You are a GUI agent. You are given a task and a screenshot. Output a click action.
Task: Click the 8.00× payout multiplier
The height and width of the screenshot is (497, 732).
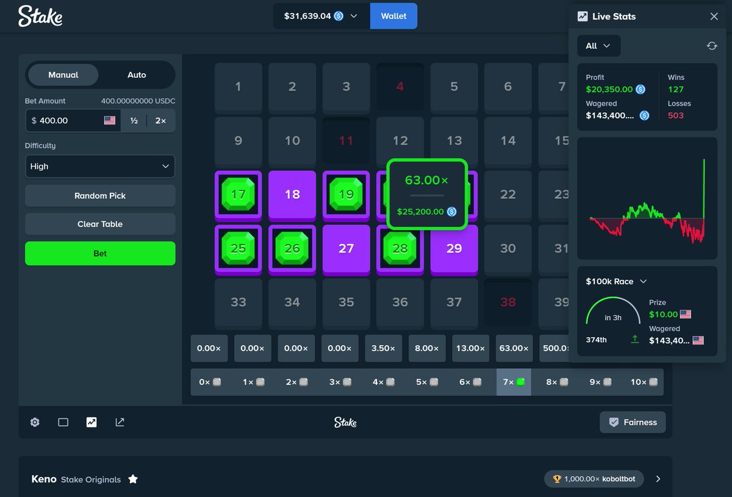click(427, 348)
